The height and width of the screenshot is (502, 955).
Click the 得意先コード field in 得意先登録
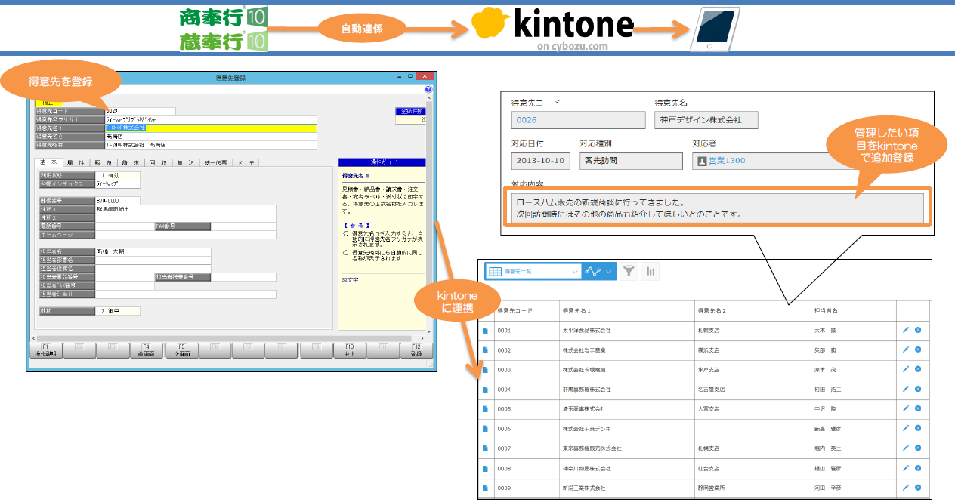click(x=141, y=112)
